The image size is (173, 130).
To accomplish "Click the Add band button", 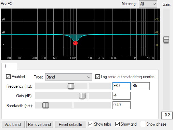I will point(13,125).
